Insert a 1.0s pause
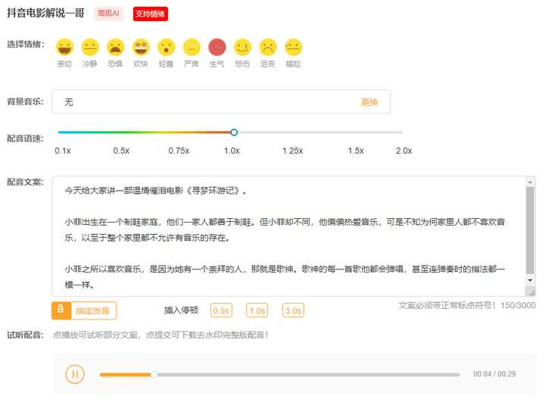 [257, 310]
